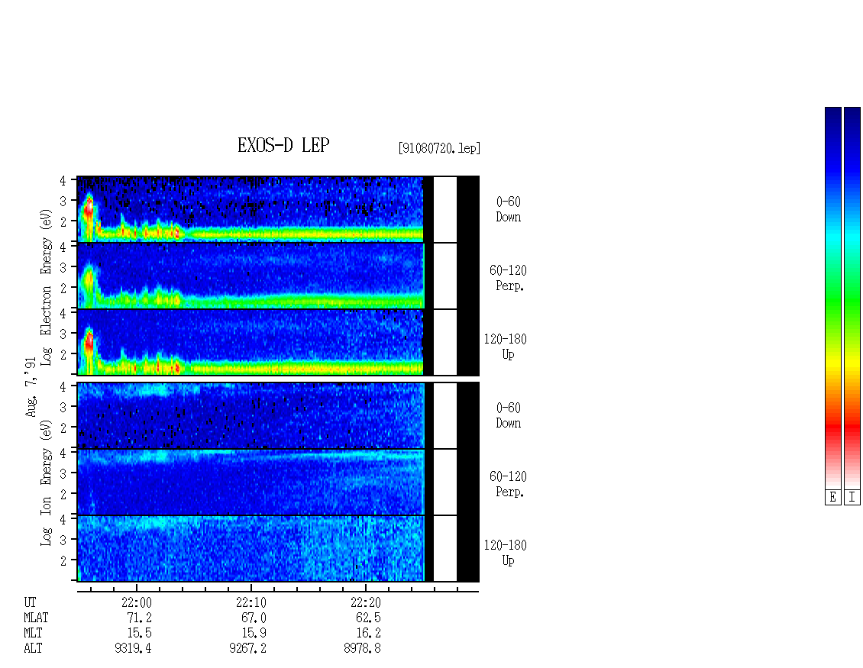Click the MLT value 15.5

(x=139, y=634)
